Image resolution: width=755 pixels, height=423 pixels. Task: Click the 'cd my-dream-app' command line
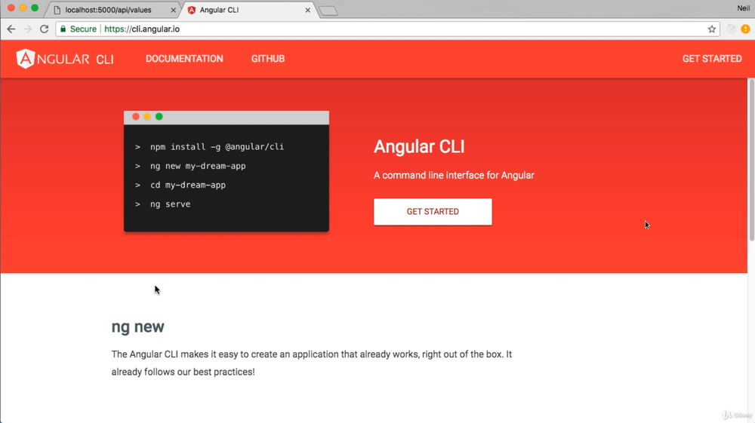pyautogui.click(x=188, y=185)
